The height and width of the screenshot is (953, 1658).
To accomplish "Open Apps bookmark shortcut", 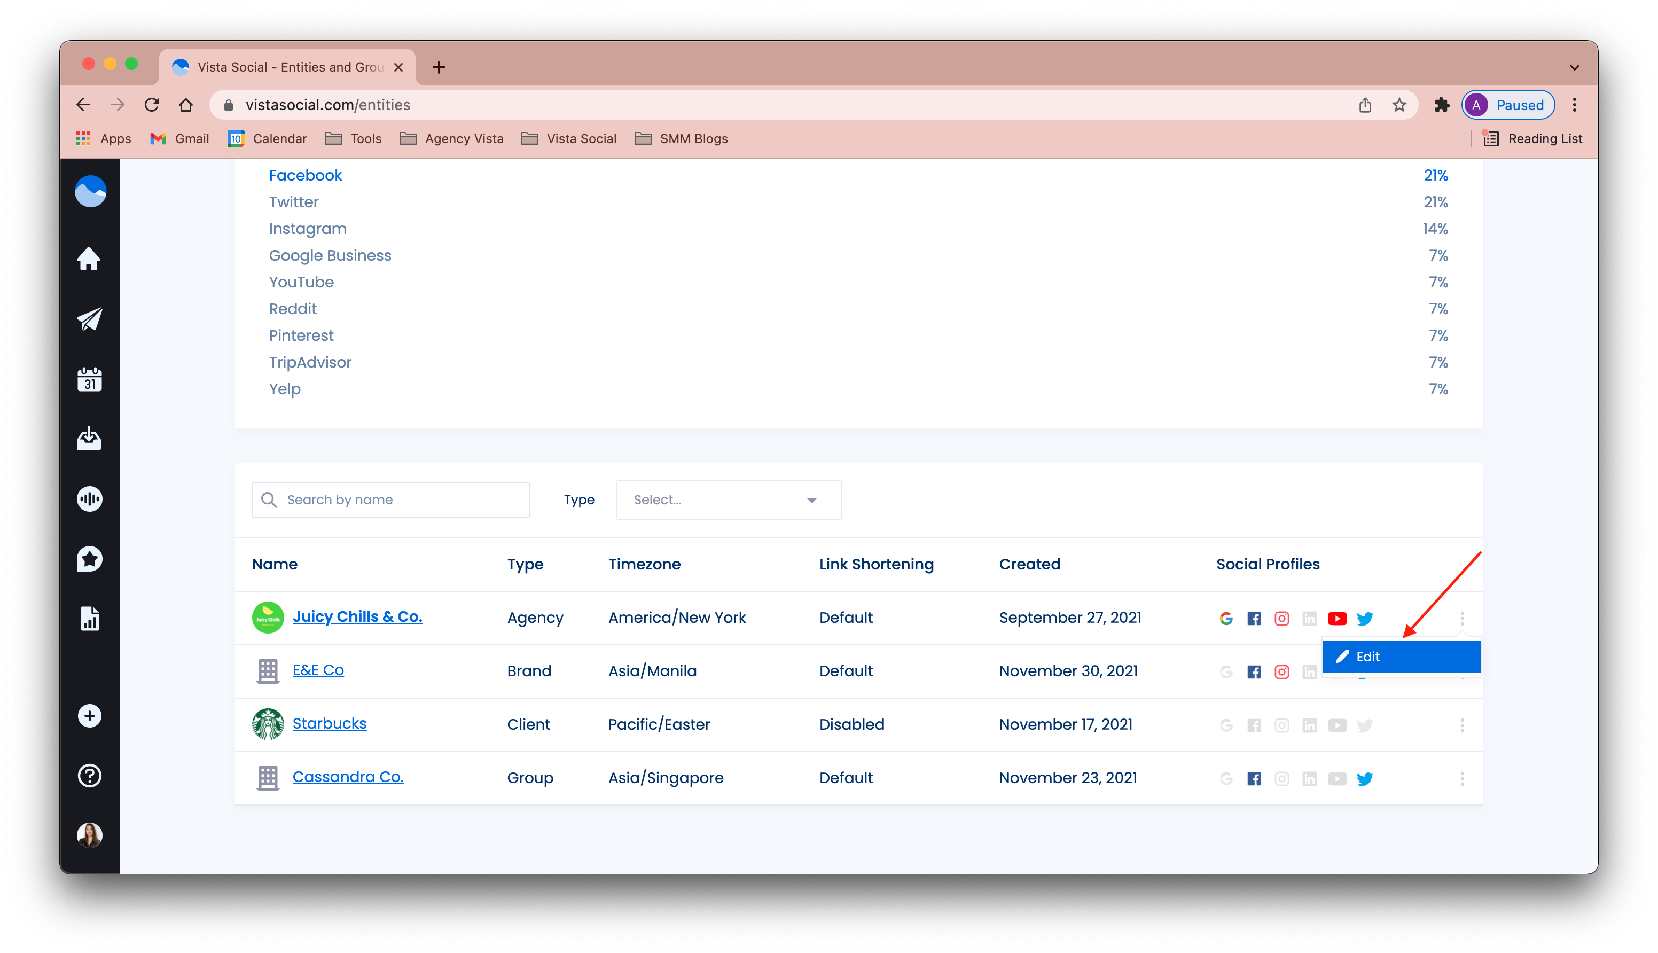I will pos(104,139).
